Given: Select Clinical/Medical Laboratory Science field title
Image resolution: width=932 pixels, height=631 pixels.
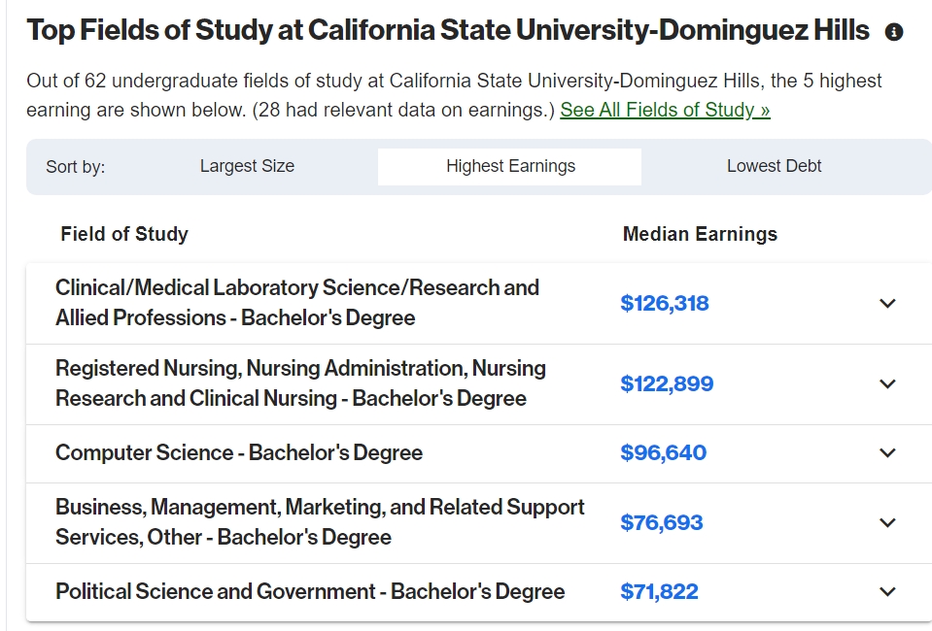Looking at the screenshot, I should [297, 303].
